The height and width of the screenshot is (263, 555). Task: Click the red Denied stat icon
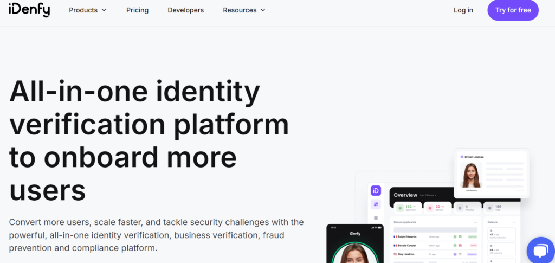click(x=429, y=207)
